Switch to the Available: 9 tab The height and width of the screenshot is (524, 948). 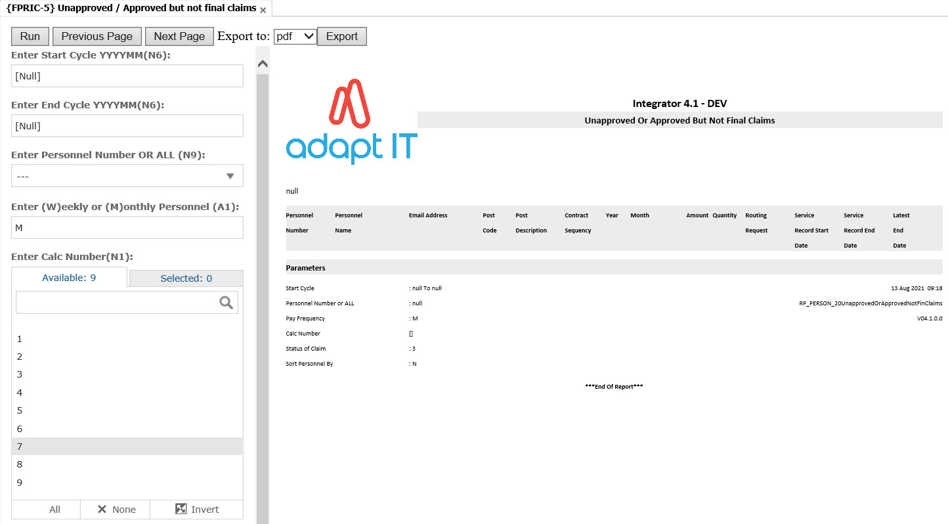click(69, 278)
